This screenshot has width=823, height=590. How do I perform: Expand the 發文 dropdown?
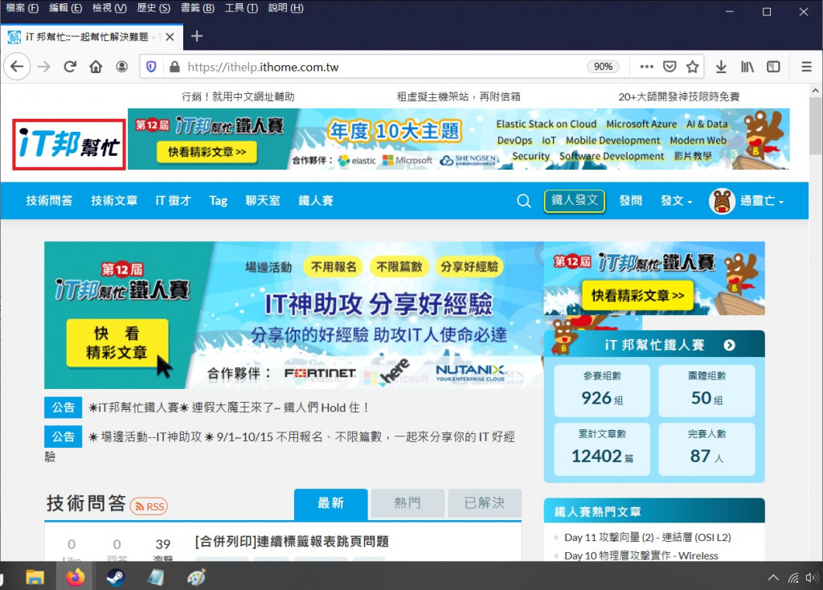point(676,200)
